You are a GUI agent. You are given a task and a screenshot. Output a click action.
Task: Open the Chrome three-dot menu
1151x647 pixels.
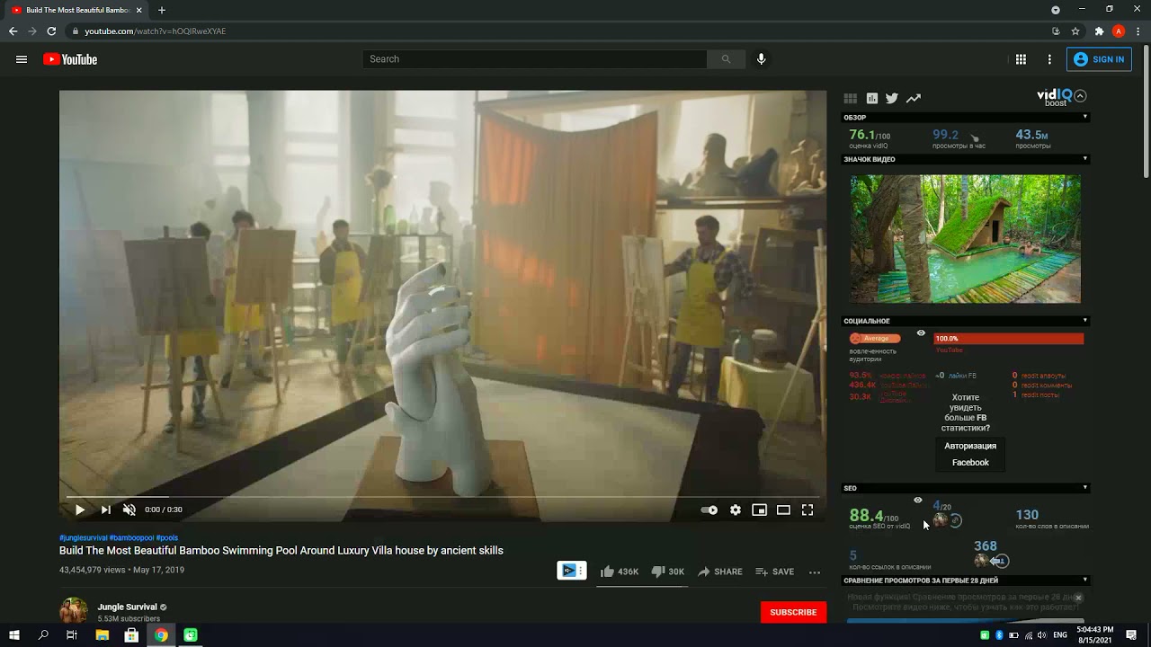(x=1138, y=31)
